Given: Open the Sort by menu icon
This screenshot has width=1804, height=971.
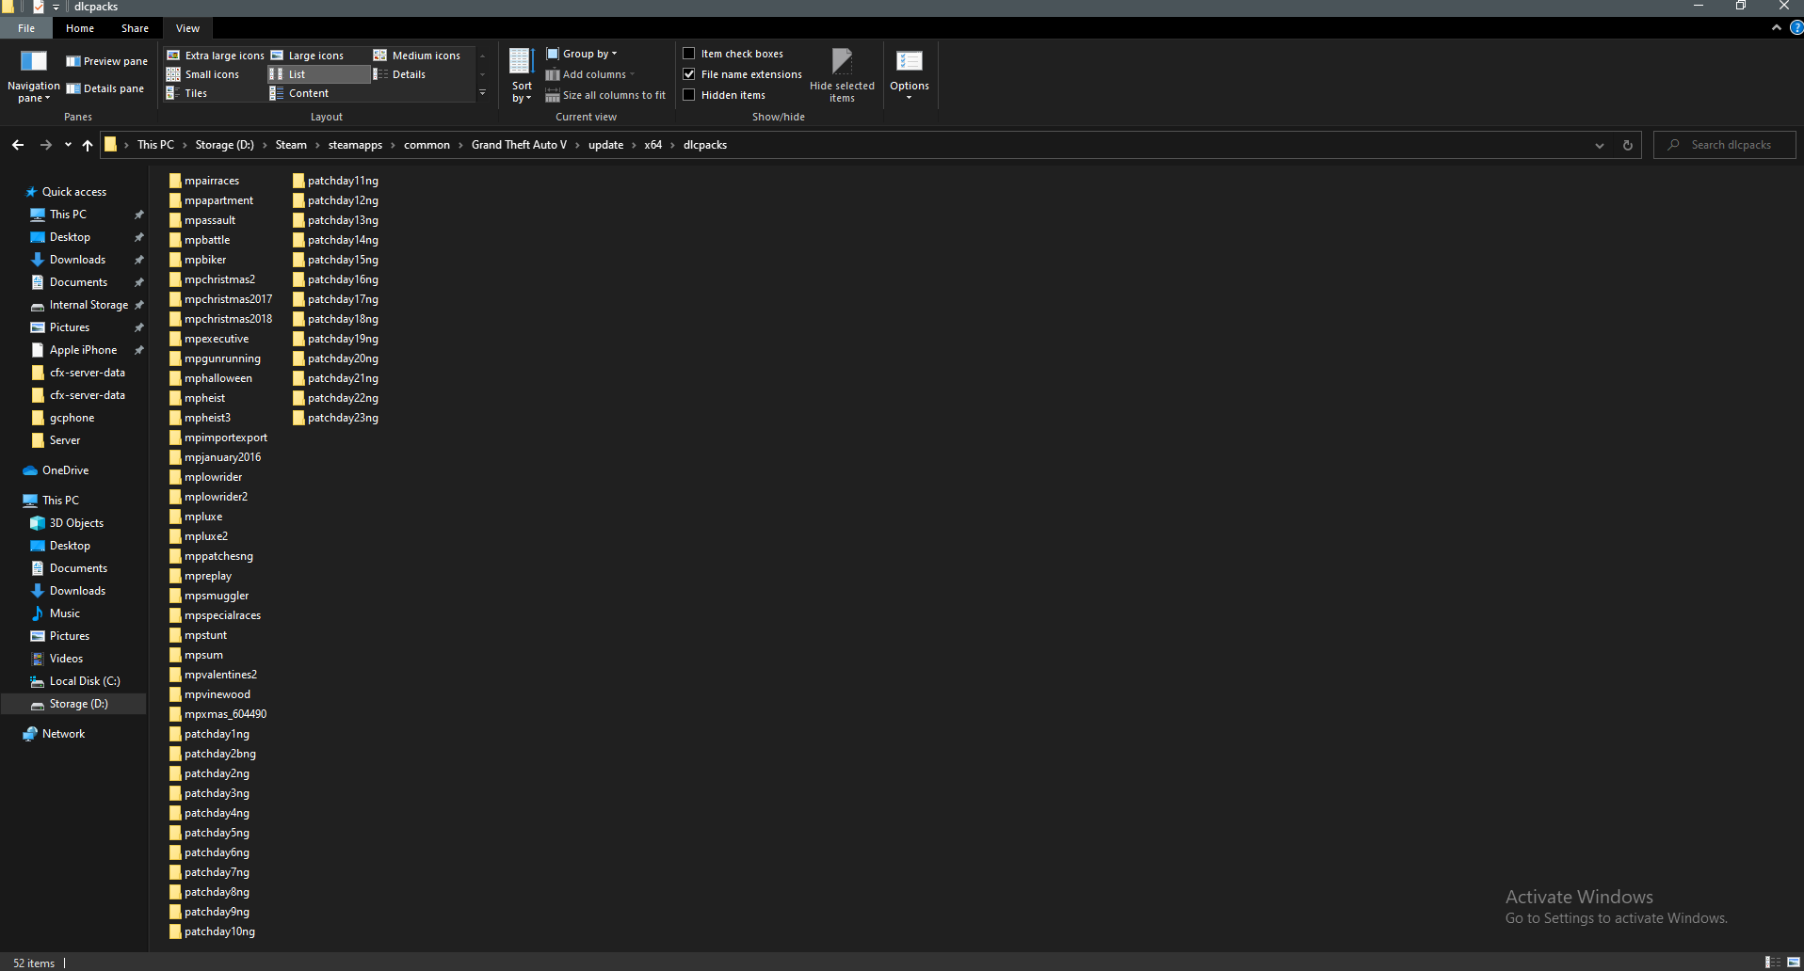Looking at the screenshot, I should pyautogui.click(x=521, y=75).
